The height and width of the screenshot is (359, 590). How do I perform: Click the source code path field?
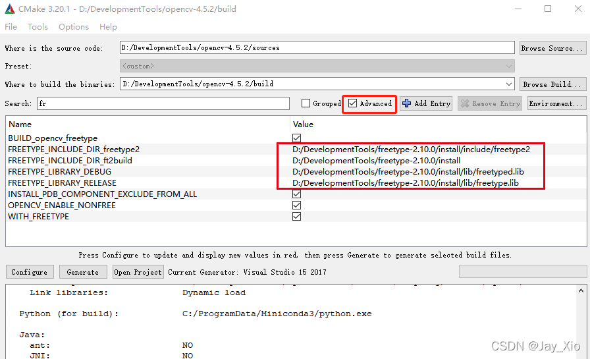tap(317, 48)
